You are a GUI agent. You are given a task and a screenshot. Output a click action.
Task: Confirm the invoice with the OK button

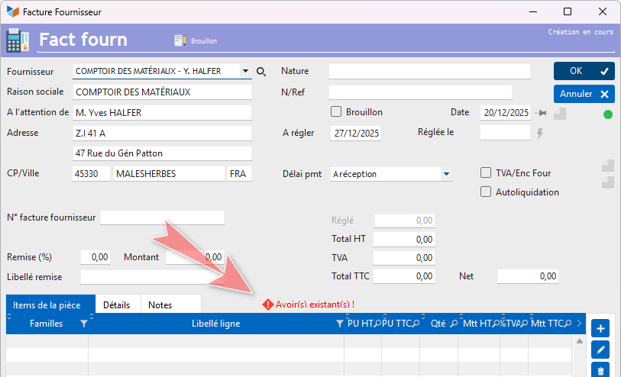[584, 71]
